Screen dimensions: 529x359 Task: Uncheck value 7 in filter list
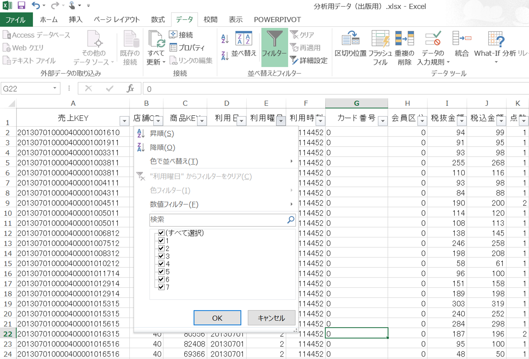pos(161,287)
